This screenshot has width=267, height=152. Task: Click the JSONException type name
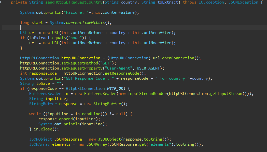243,2
